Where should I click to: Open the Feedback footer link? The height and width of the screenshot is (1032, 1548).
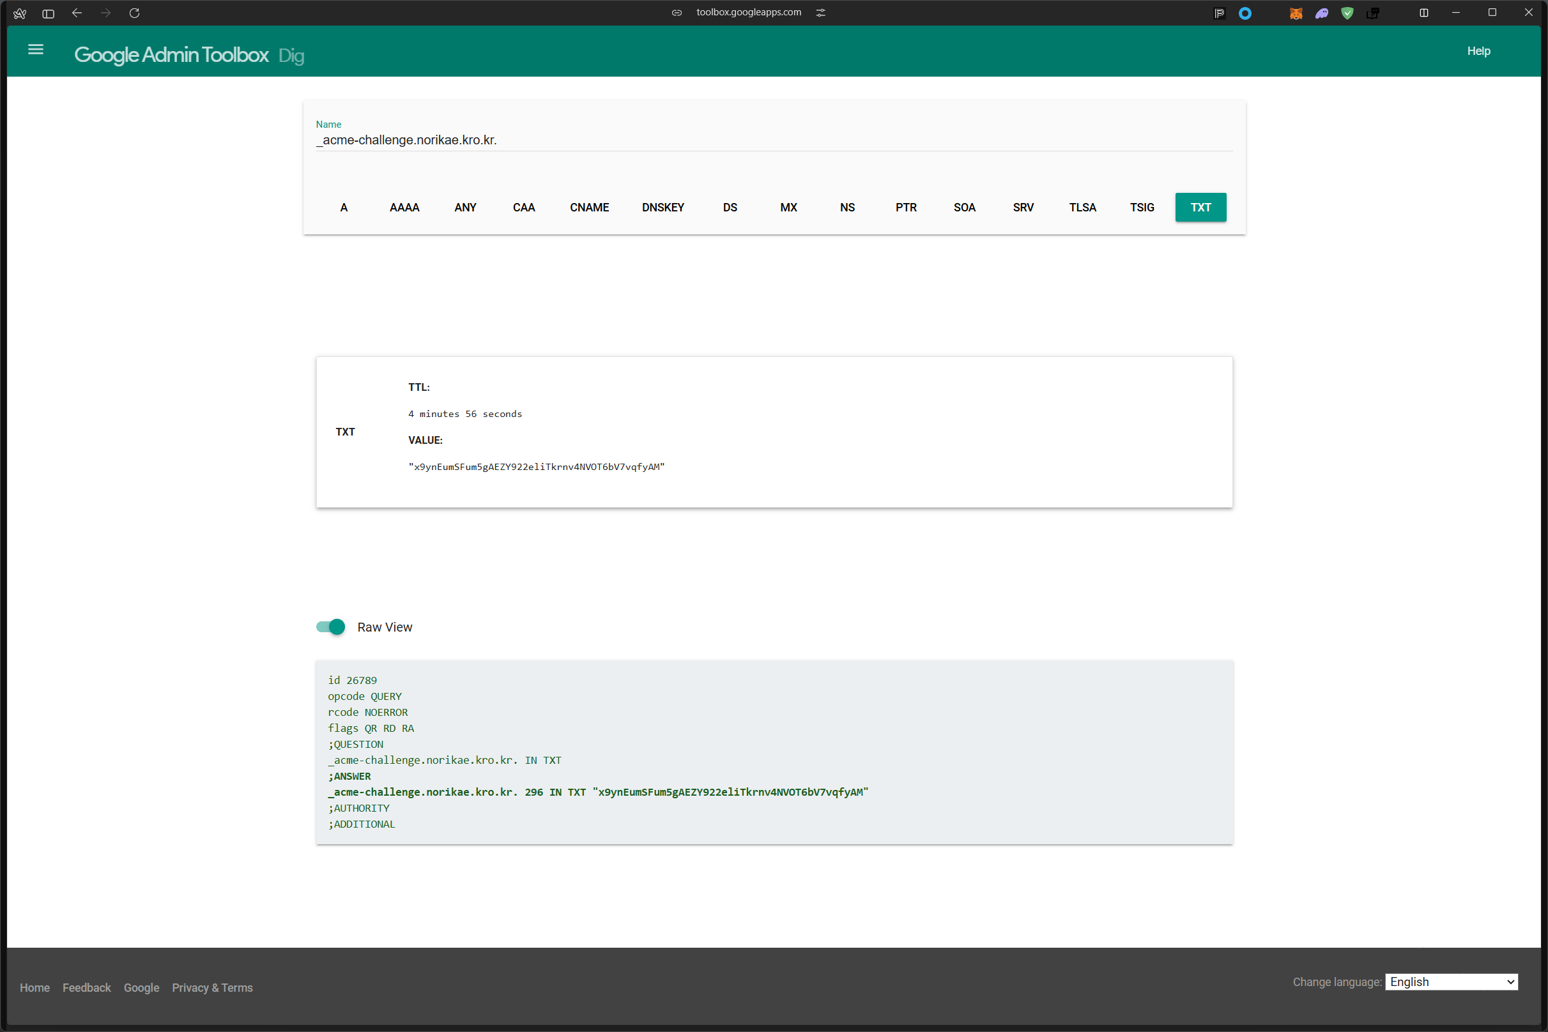86,987
